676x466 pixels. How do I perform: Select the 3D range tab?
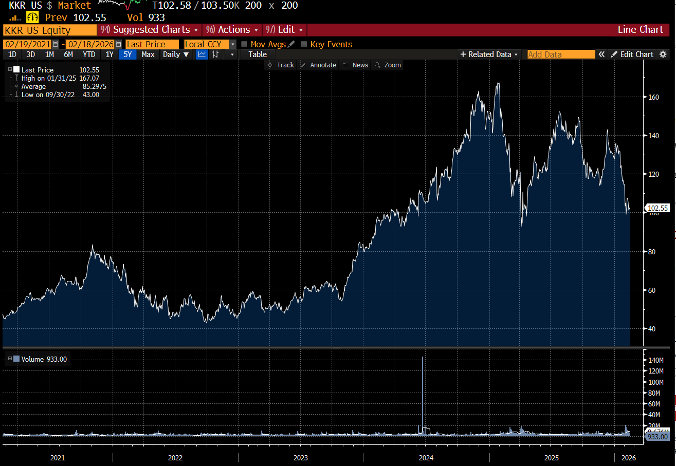[x=31, y=54]
